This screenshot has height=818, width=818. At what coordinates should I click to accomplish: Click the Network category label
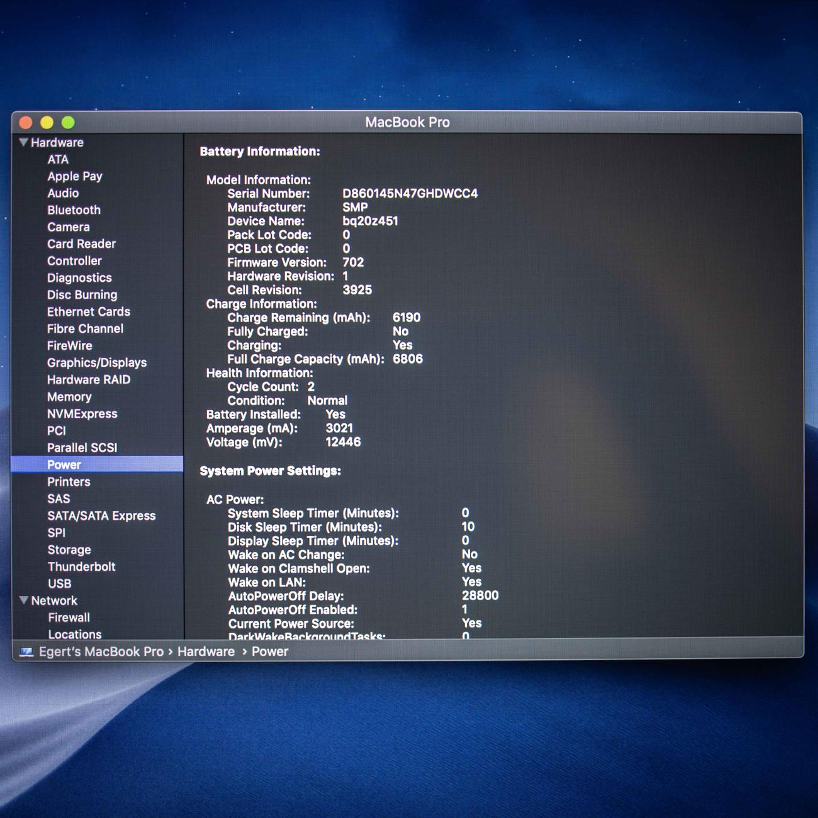pyautogui.click(x=54, y=600)
